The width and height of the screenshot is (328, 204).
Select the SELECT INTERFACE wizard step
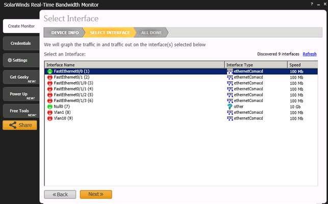pyautogui.click(x=110, y=33)
